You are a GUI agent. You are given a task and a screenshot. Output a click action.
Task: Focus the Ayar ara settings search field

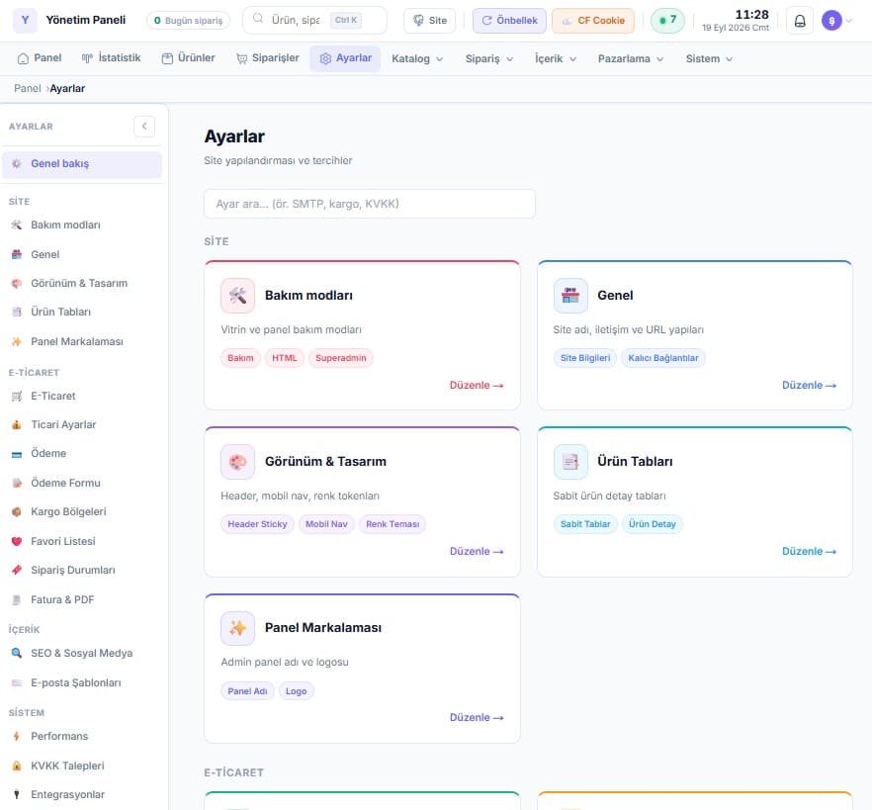(x=370, y=204)
